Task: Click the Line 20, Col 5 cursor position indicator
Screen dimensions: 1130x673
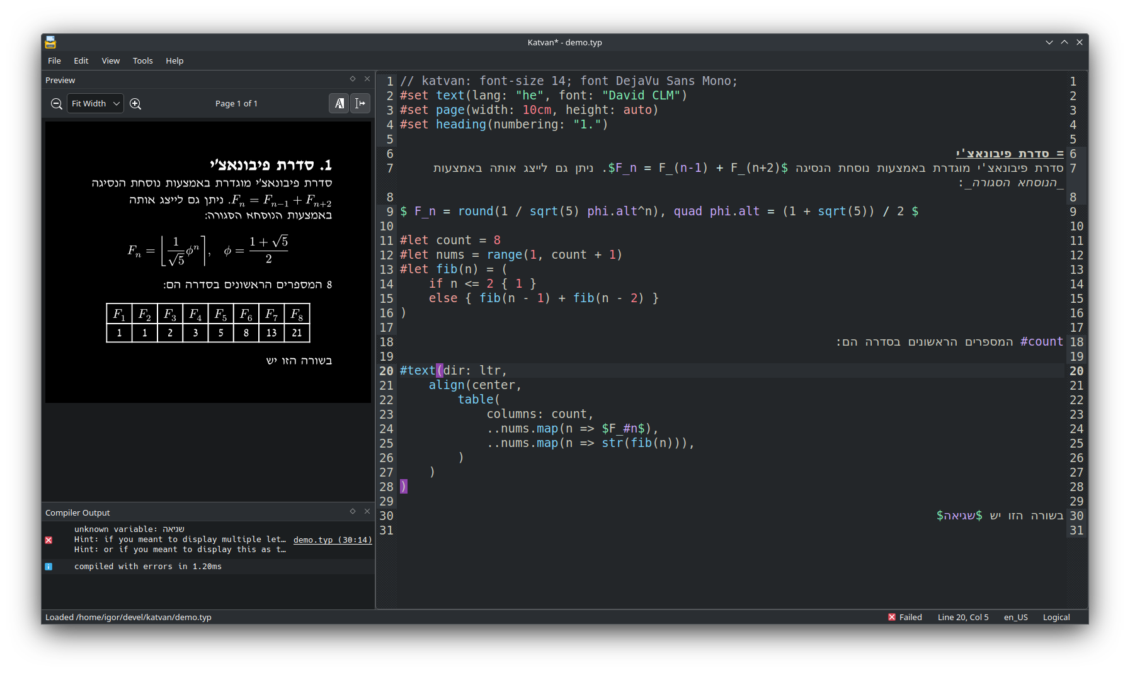Action: 962,618
